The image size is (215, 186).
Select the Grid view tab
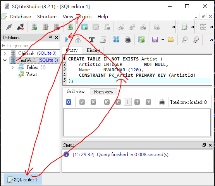tap(76, 91)
